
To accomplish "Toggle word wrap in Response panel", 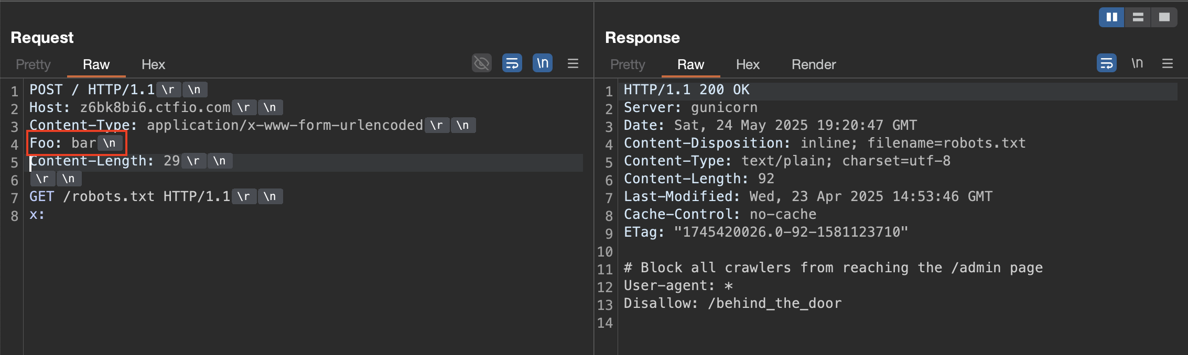I will pos(1107,63).
